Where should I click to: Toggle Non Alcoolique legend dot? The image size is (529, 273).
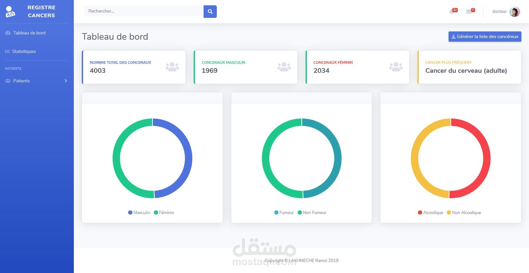(449, 212)
